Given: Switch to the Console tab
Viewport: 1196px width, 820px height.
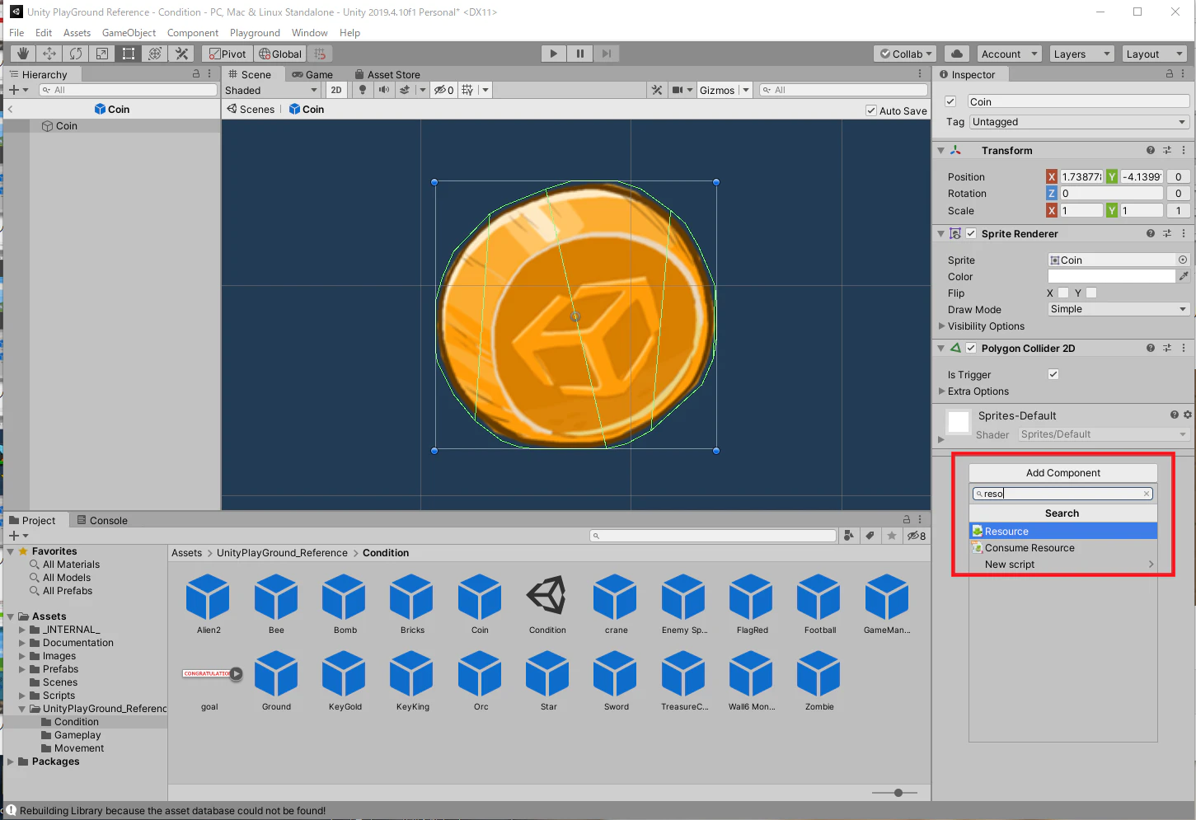Looking at the screenshot, I should (102, 520).
